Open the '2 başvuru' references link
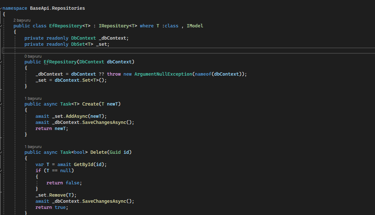 pyautogui.click(x=22, y=20)
